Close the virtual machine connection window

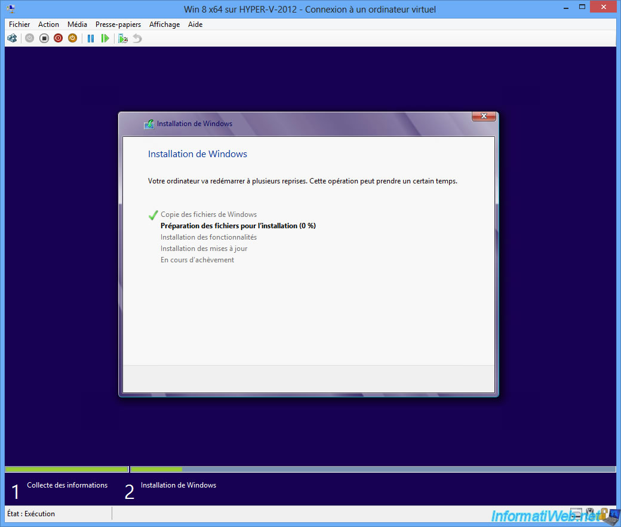604,7
